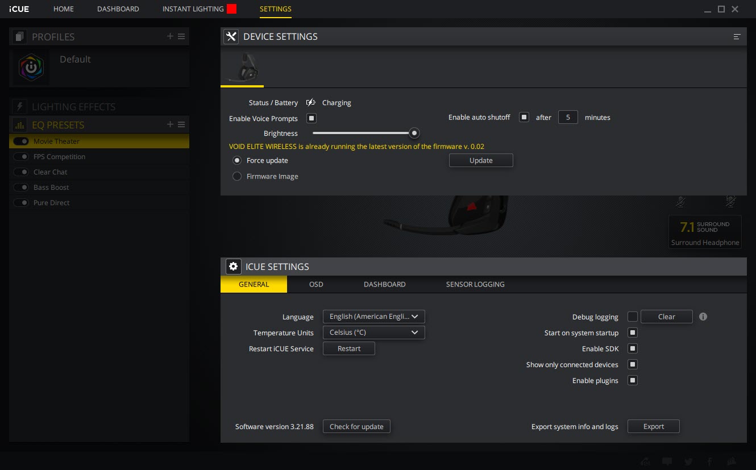Select the Default profile entry
This screenshot has height=470, width=756.
tap(99, 68)
